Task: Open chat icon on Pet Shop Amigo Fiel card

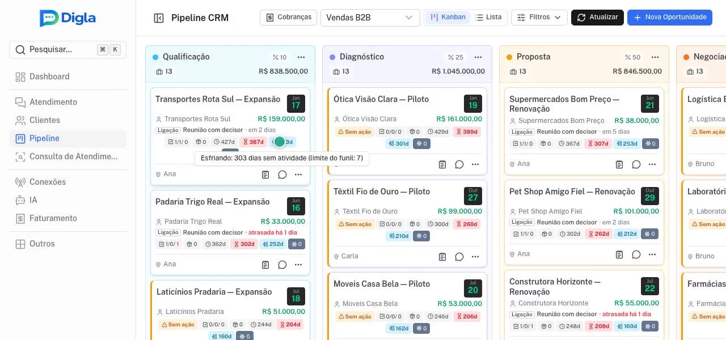Action: [636, 254]
